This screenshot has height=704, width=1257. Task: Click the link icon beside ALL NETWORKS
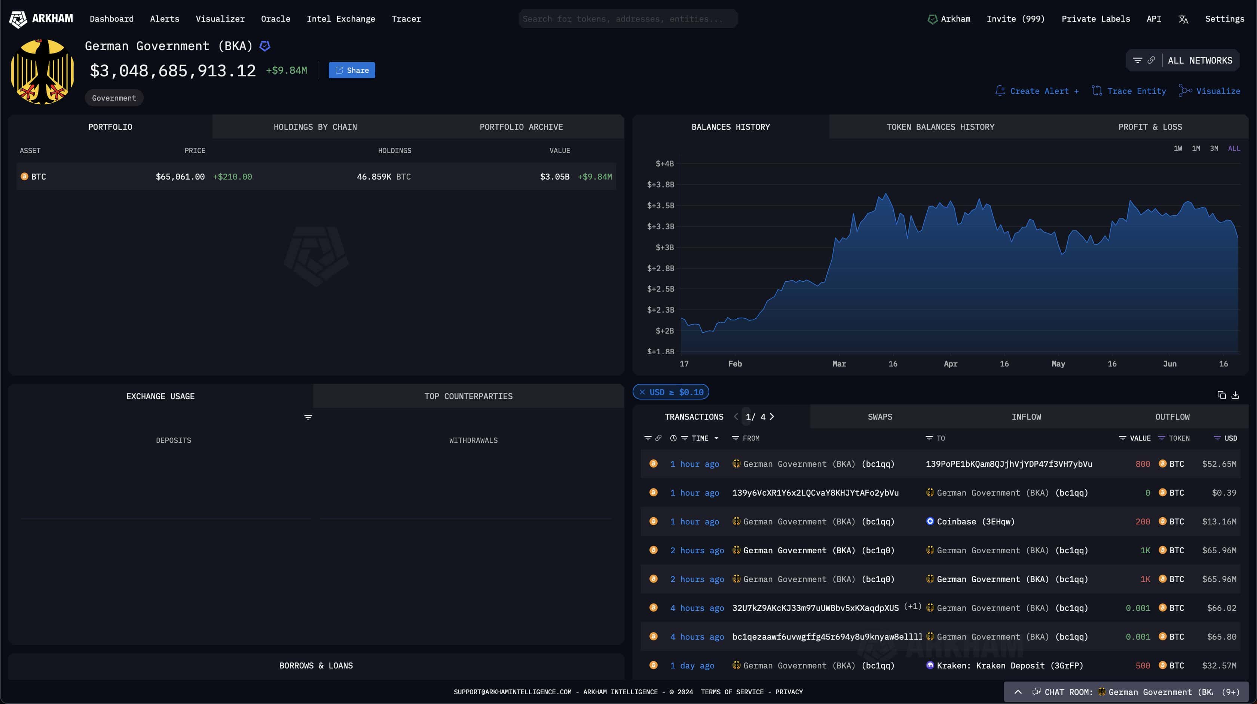[1151, 61]
